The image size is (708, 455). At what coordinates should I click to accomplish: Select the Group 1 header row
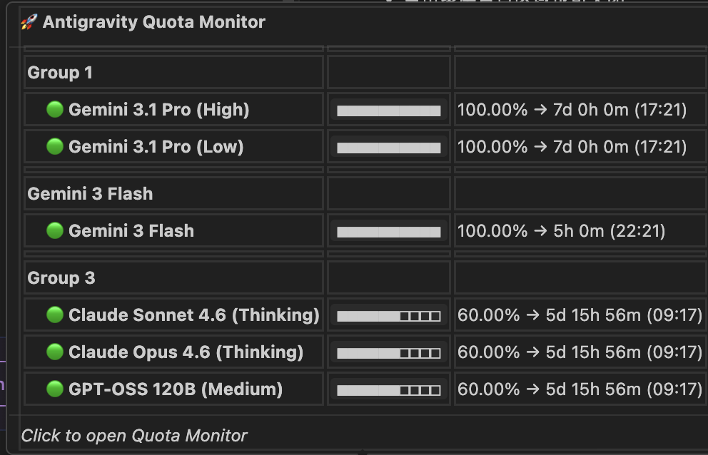click(60, 73)
